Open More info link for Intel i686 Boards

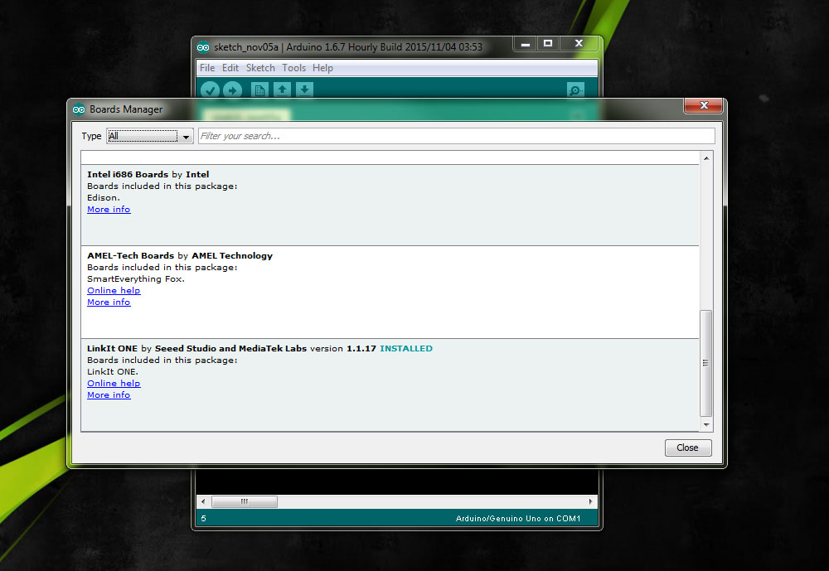coord(109,210)
